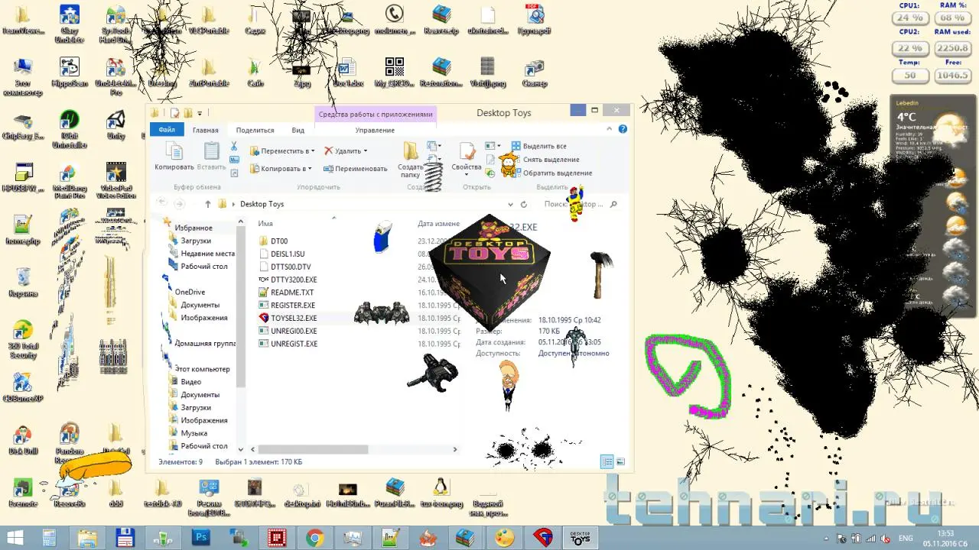The height and width of the screenshot is (550, 979).
Task: Click the Up arrow in Explorer navigation
Action: pyautogui.click(x=207, y=204)
